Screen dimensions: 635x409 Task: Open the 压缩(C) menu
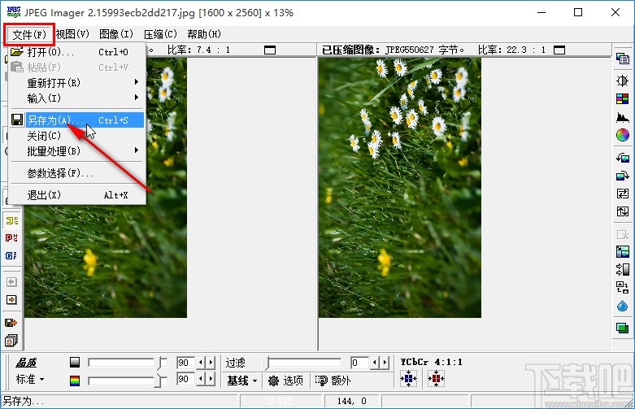click(x=160, y=34)
